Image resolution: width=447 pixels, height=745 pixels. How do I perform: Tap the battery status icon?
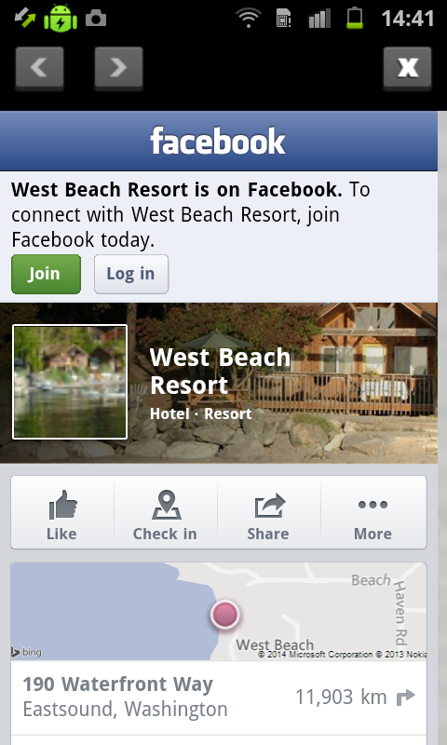(355, 19)
